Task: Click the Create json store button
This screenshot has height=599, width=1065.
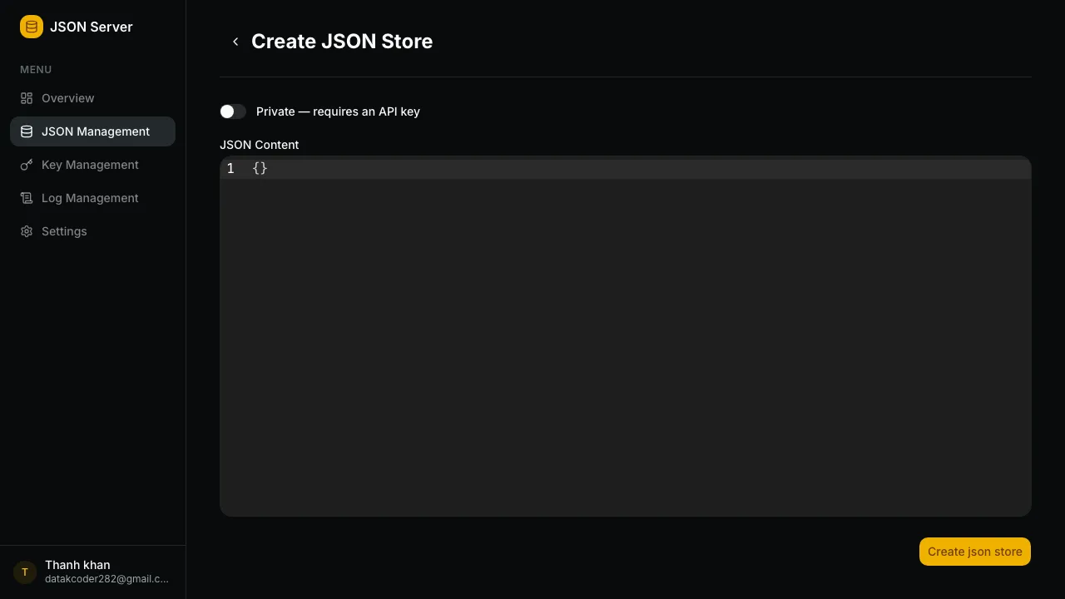Action: point(975,552)
